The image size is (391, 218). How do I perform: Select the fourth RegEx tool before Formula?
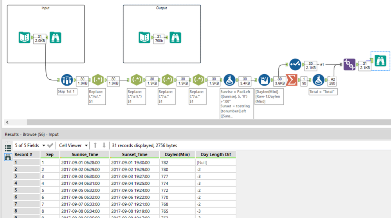pos(198,80)
